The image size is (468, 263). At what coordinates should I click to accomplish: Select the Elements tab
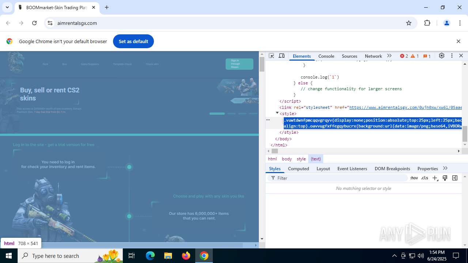302,56
